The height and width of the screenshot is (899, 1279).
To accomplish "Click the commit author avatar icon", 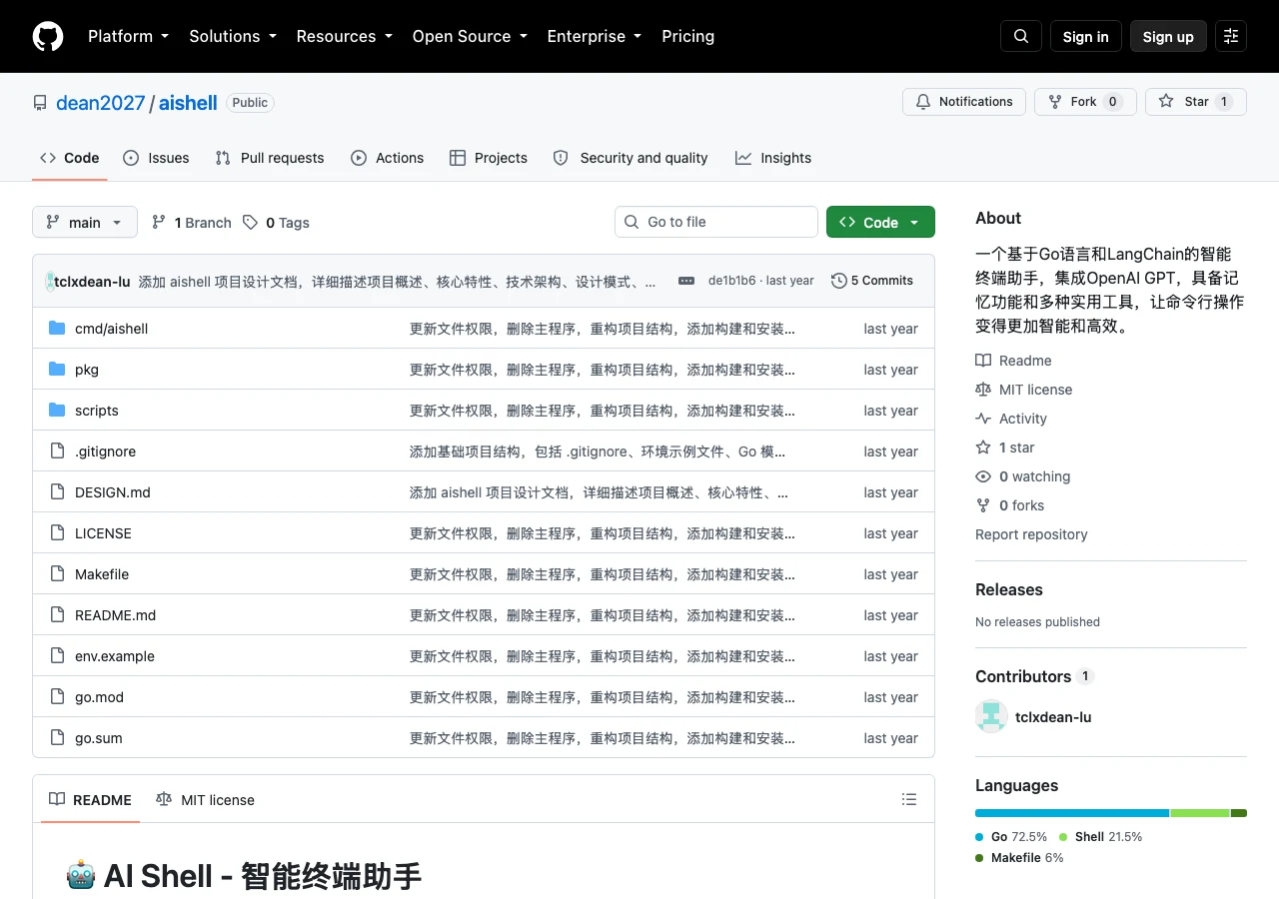I will pos(50,282).
